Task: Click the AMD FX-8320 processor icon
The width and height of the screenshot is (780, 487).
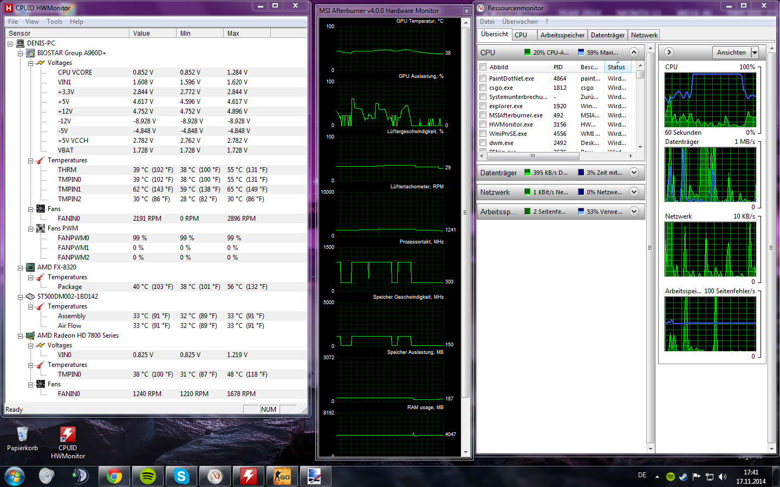Action: click(x=30, y=267)
